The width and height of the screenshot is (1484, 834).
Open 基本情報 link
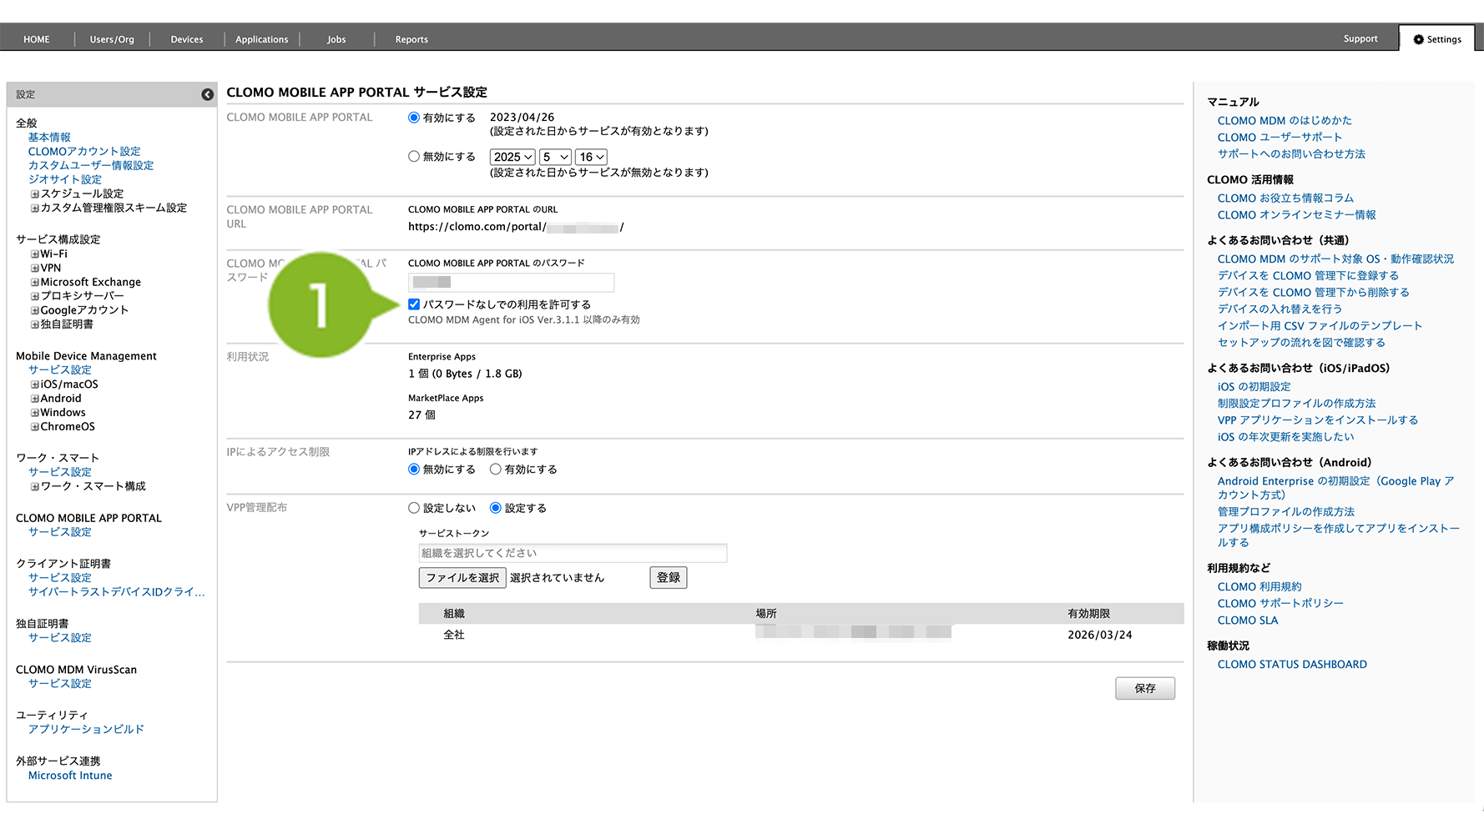(49, 138)
